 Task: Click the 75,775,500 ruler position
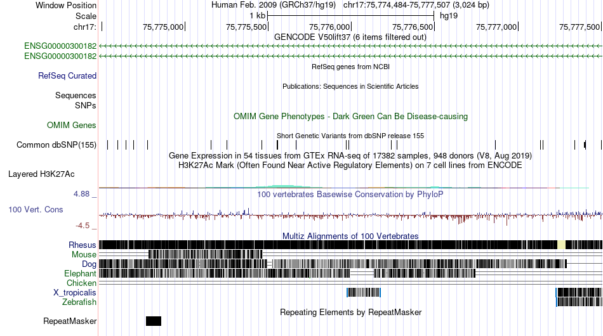tap(246, 27)
